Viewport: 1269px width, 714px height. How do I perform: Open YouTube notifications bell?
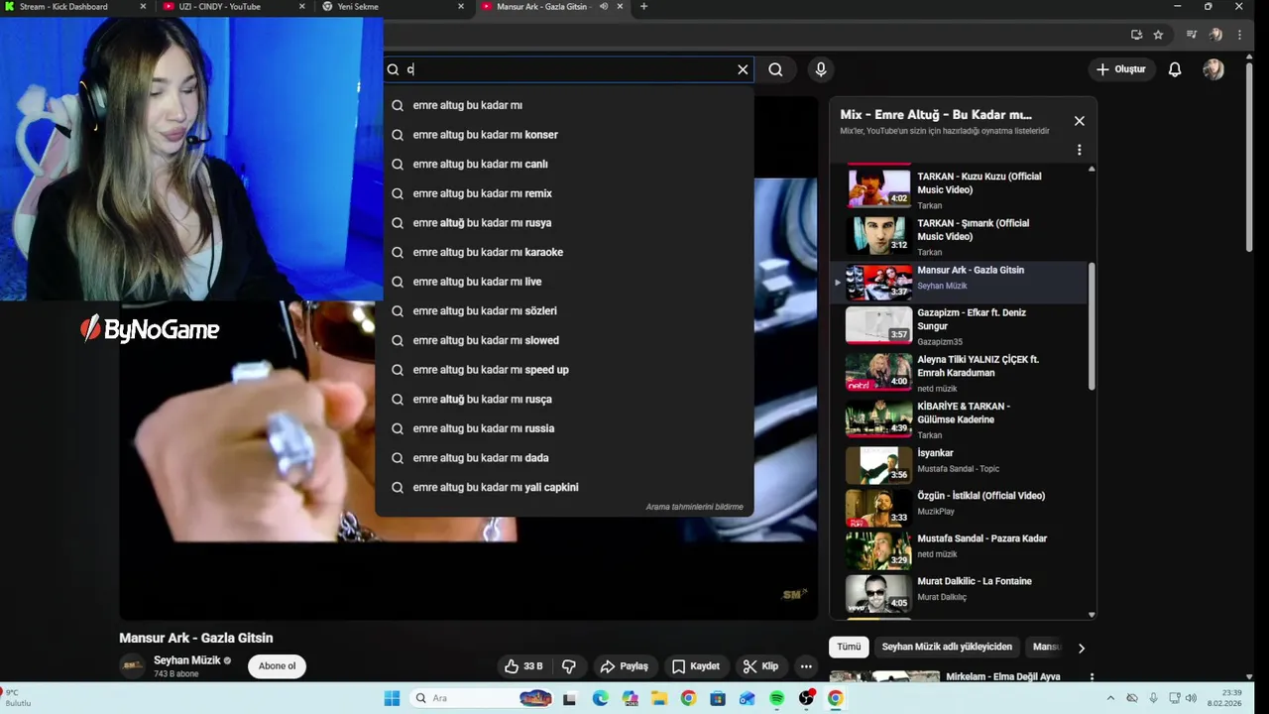[x=1175, y=69]
